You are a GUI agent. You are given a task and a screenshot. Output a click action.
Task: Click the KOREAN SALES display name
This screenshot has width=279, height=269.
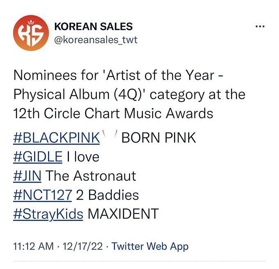pos(94,27)
